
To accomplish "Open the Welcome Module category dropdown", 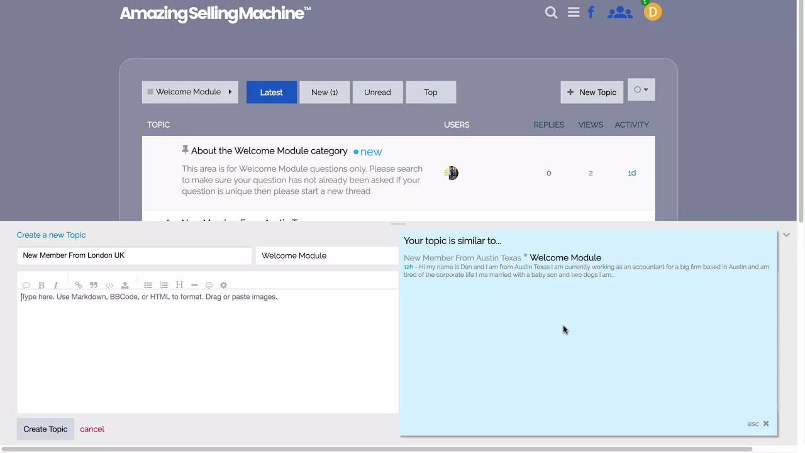I will click(190, 92).
